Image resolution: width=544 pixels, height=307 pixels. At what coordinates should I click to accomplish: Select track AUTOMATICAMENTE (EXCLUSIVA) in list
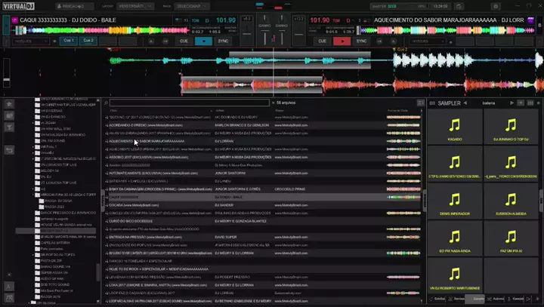(263, 173)
